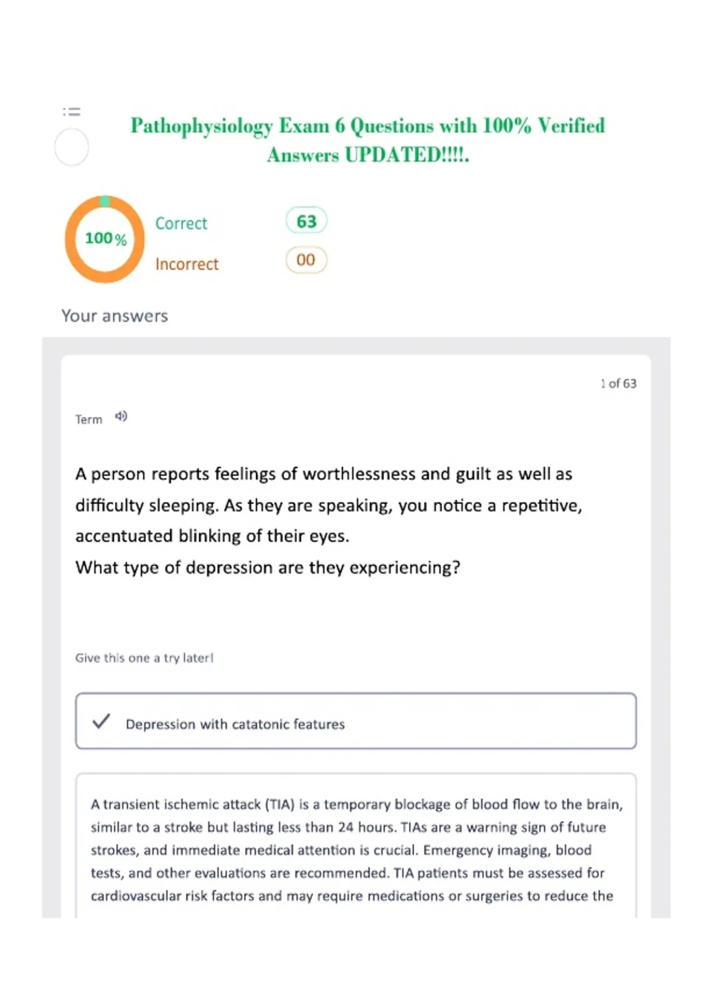This screenshot has width=711, height=1007.
Task: Click the Your answers heading
Action: pos(115,316)
